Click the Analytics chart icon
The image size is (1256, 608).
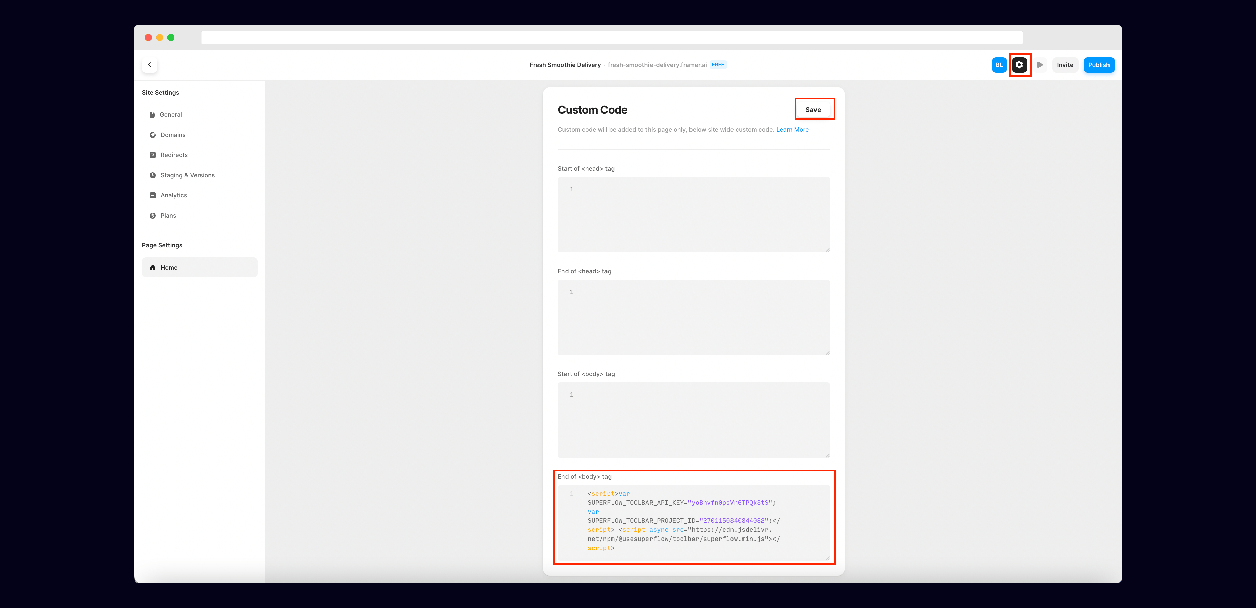(153, 195)
